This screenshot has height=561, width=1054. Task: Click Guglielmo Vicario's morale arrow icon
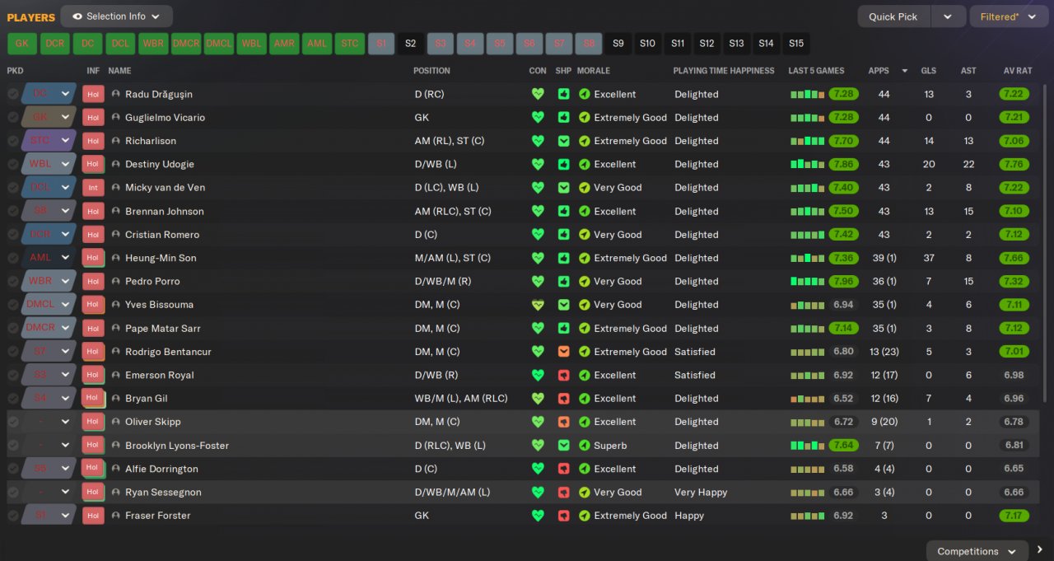point(585,118)
